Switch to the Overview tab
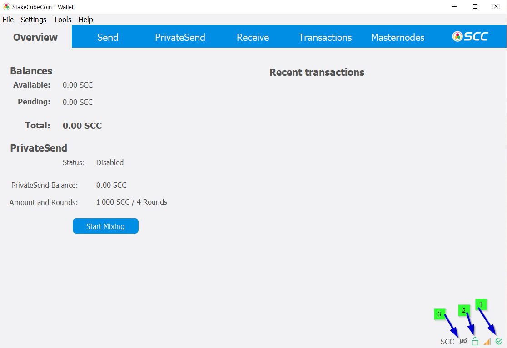 coord(35,37)
